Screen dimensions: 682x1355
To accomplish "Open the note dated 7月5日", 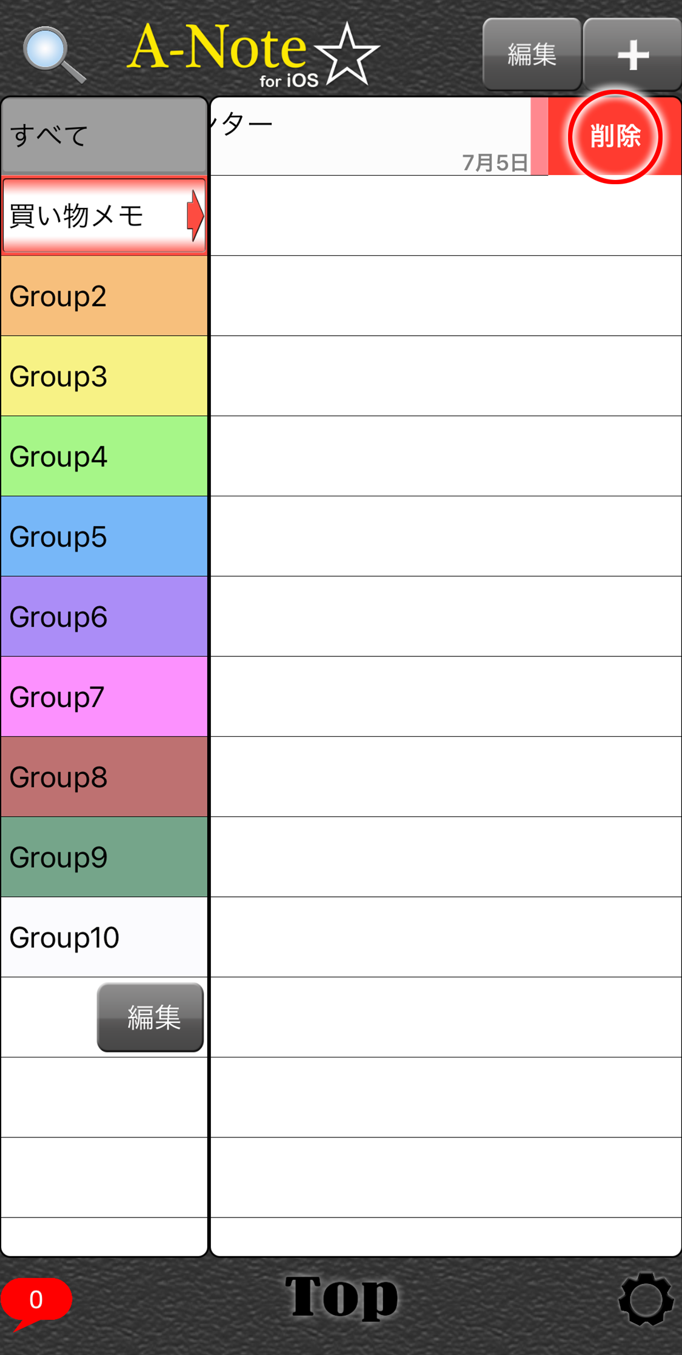I will pos(371,136).
